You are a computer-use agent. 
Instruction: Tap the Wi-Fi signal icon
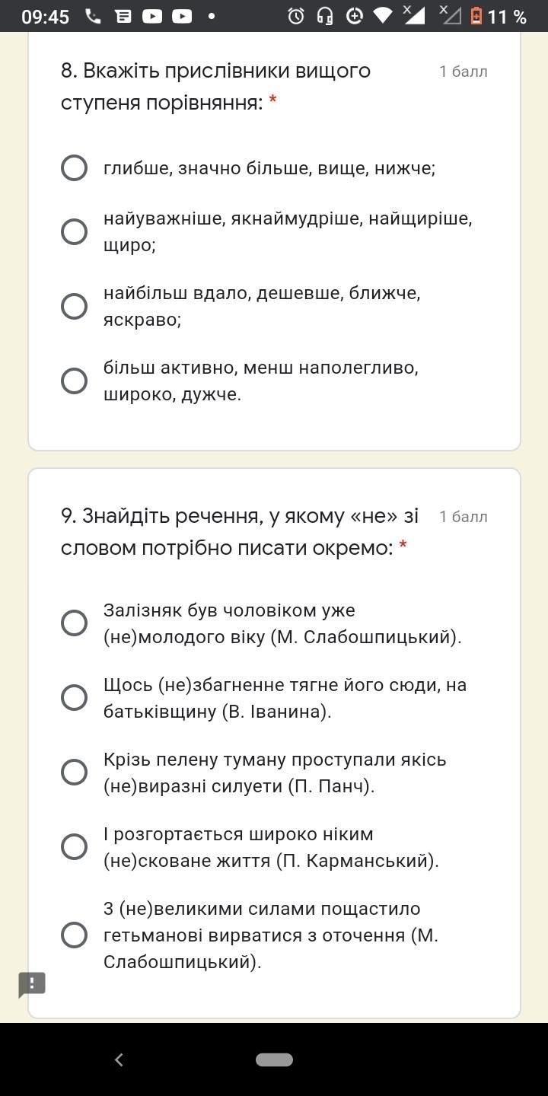click(x=383, y=16)
